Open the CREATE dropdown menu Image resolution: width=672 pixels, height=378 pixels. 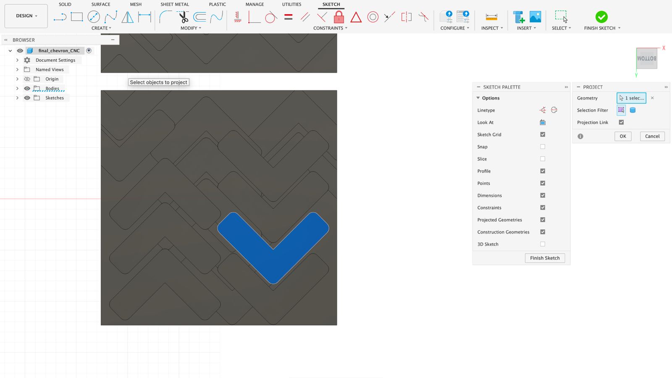click(x=101, y=28)
